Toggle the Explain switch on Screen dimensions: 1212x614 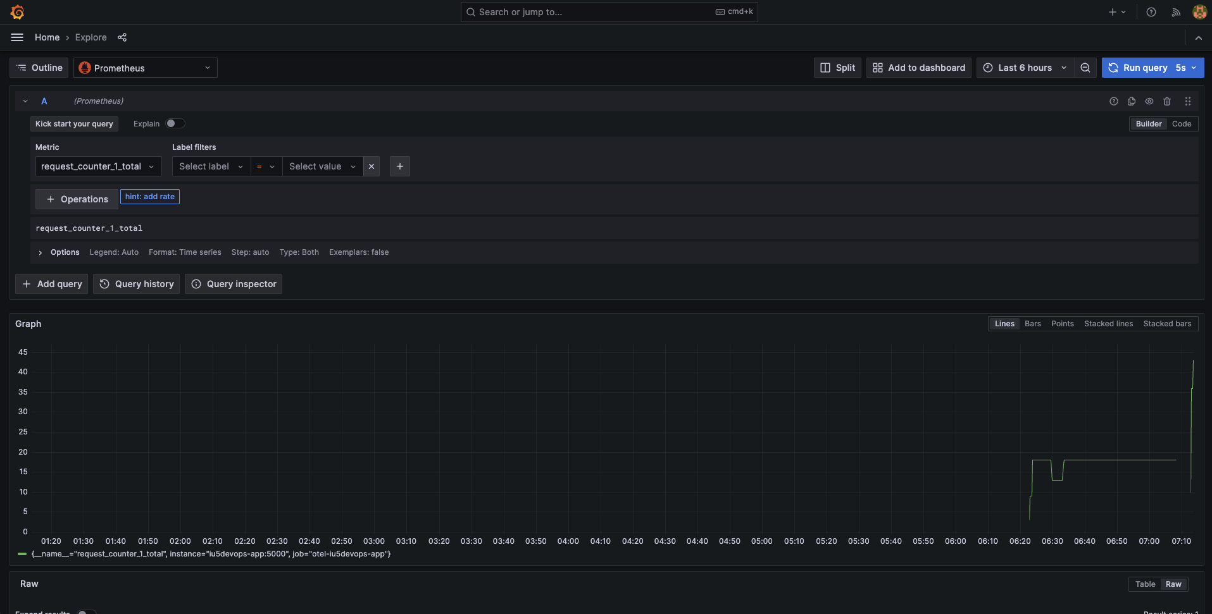coord(175,123)
